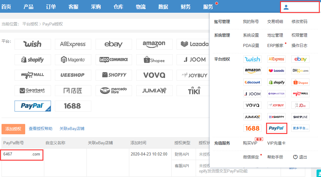The height and width of the screenshot is (177, 321).
Task: Select the TIKI platform tile
Action: pyautogui.click(x=193, y=91)
